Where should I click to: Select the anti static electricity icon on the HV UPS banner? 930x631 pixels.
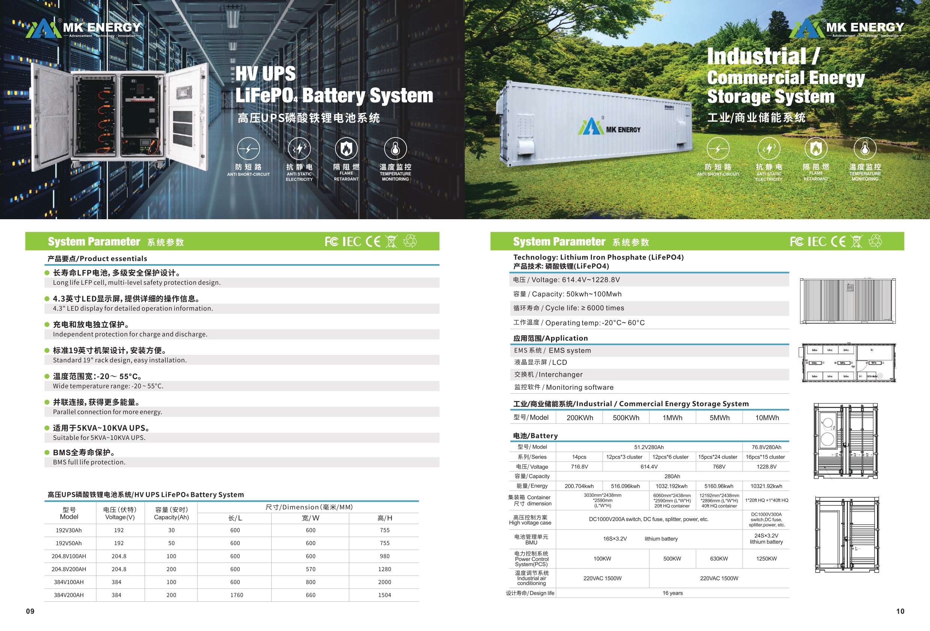300,149
